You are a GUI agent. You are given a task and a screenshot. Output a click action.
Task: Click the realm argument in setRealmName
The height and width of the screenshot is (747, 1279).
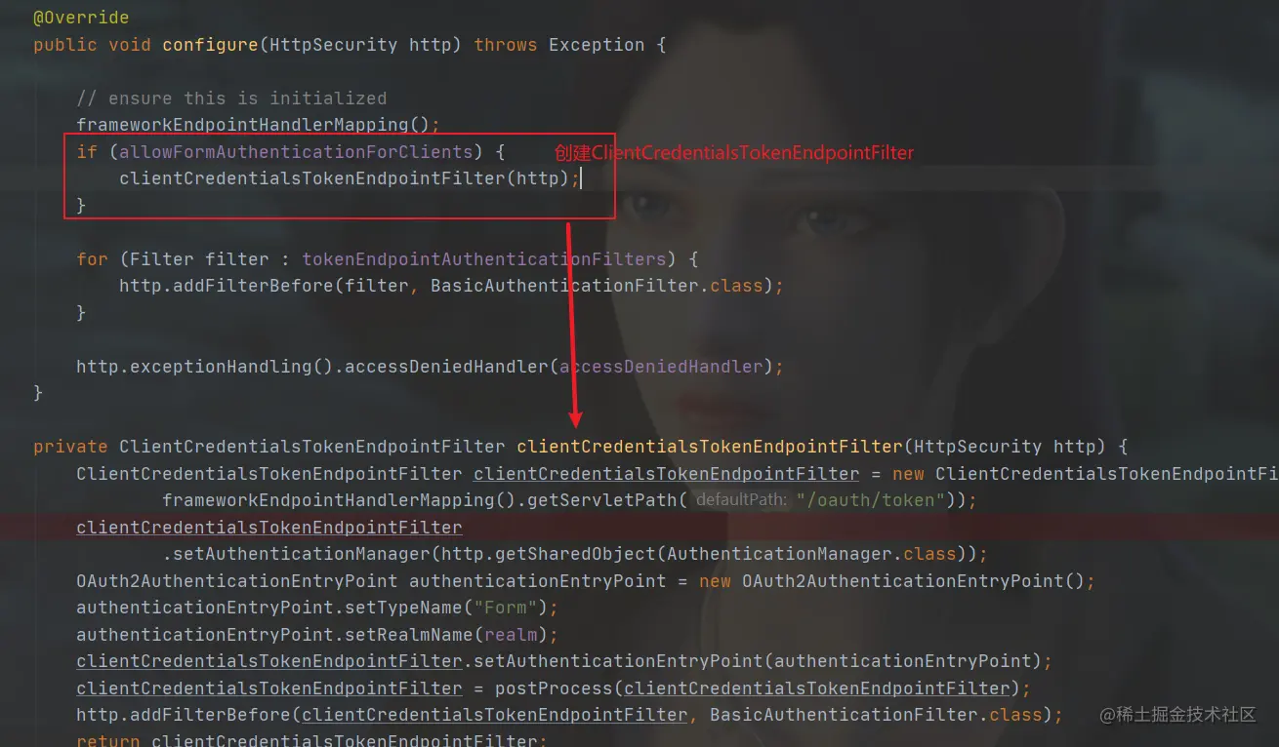[511, 635]
